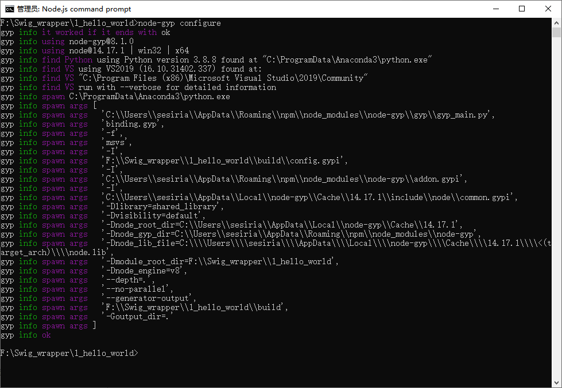The height and width of the screenshot is (388, 562).
Task: Click the binding.gyp argument line
Action: (x=132, y=124)
